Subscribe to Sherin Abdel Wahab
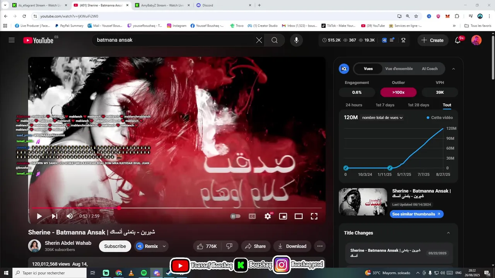The width and height of the screenshot is (495, 278). [x=115, y=246]
